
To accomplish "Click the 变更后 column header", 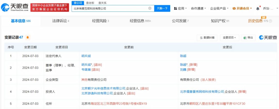I will pos(227,47).
